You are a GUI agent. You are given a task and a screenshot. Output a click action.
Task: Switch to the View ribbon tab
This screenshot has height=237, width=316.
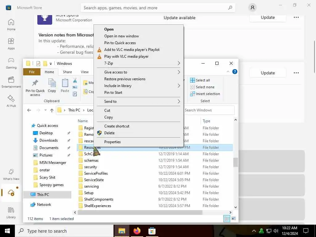click(x=85, y=72)
